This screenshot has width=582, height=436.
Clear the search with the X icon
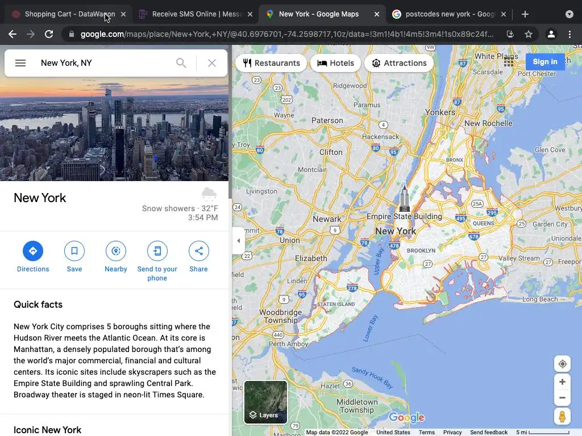[x=212, y=63]
